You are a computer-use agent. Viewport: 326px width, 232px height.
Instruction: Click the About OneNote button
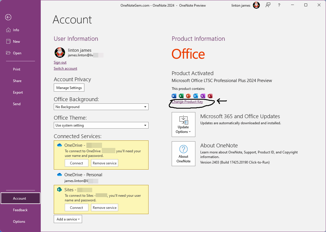183,154
